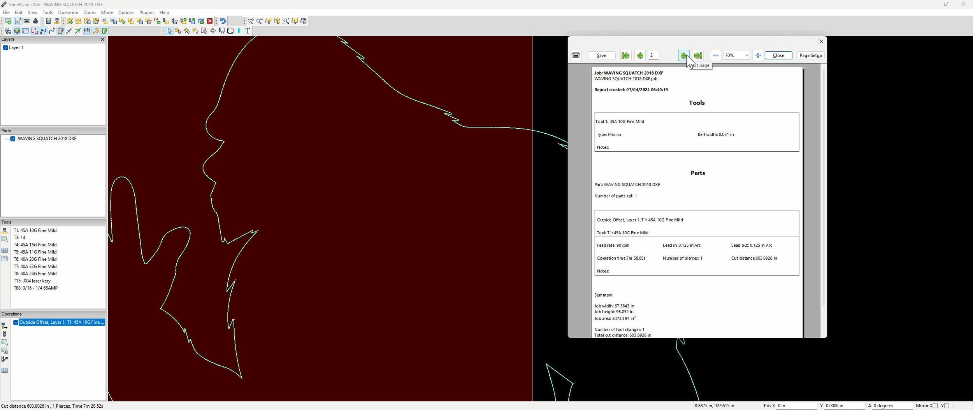Enable Mirror Y checkbox
Image resolution: width=973 pixels, height=410 pixels.
pyautogui.click(x=947, y=406)
